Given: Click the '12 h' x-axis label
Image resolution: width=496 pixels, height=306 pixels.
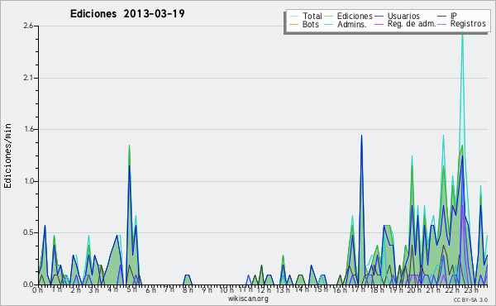Looking at the screenshot, I should [264, 290].
